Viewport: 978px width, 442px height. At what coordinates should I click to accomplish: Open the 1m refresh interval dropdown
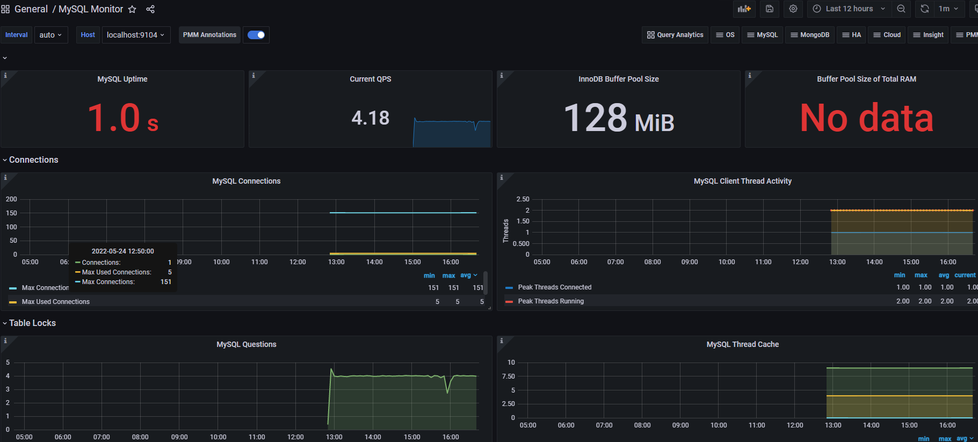[x=949, y=9]
